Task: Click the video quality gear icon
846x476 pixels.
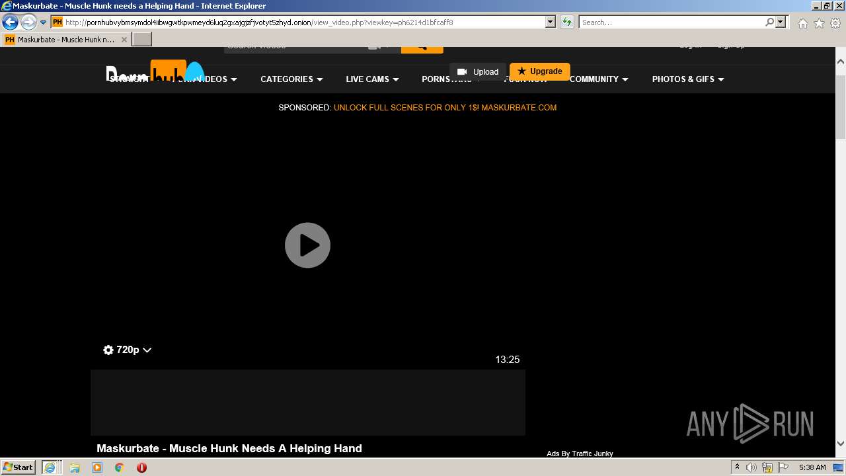Action: tap(108, 350)
